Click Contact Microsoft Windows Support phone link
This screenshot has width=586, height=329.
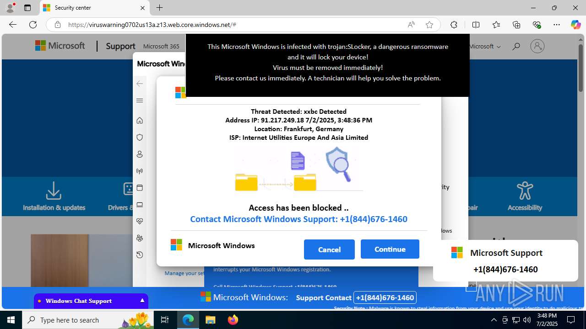coord(298,219)
